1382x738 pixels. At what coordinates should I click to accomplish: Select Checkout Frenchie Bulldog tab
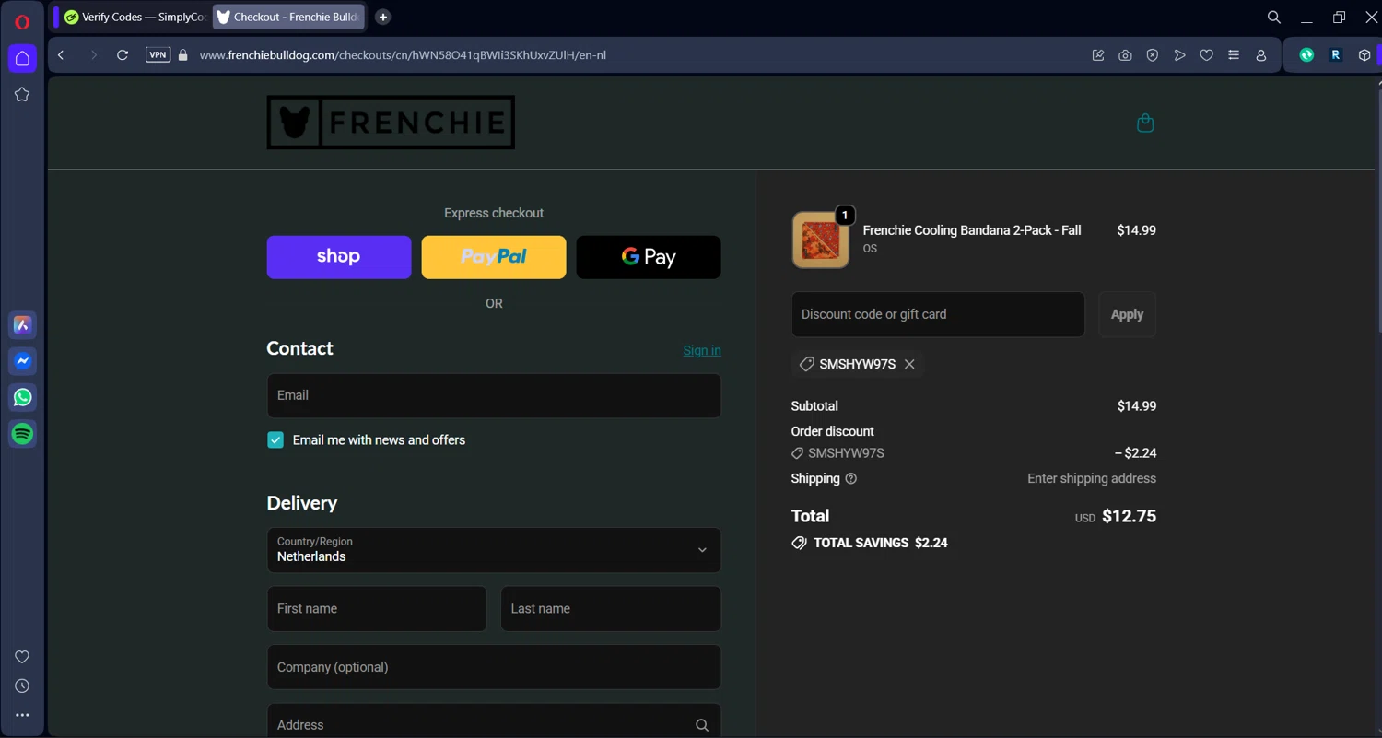(x=288, y=17)
